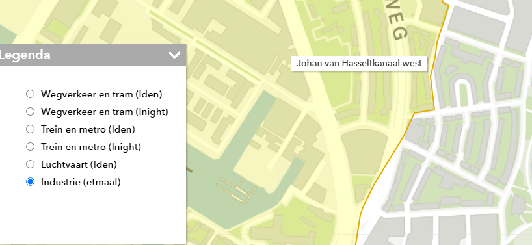Collapse the Legenda panel with chevron
The image size is (532, 245).
click(174, 55)
